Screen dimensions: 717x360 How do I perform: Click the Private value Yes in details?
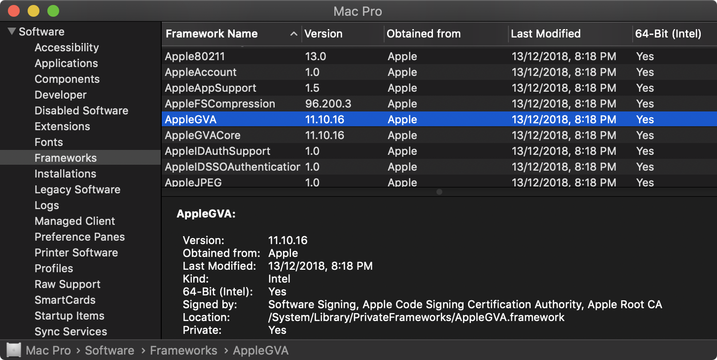click(x=277, y=330)
